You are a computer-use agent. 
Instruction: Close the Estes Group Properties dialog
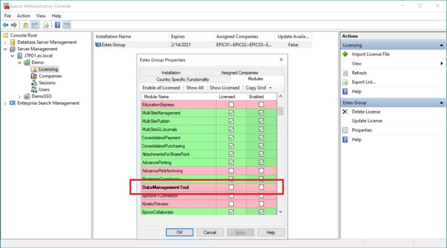point(281,60)
